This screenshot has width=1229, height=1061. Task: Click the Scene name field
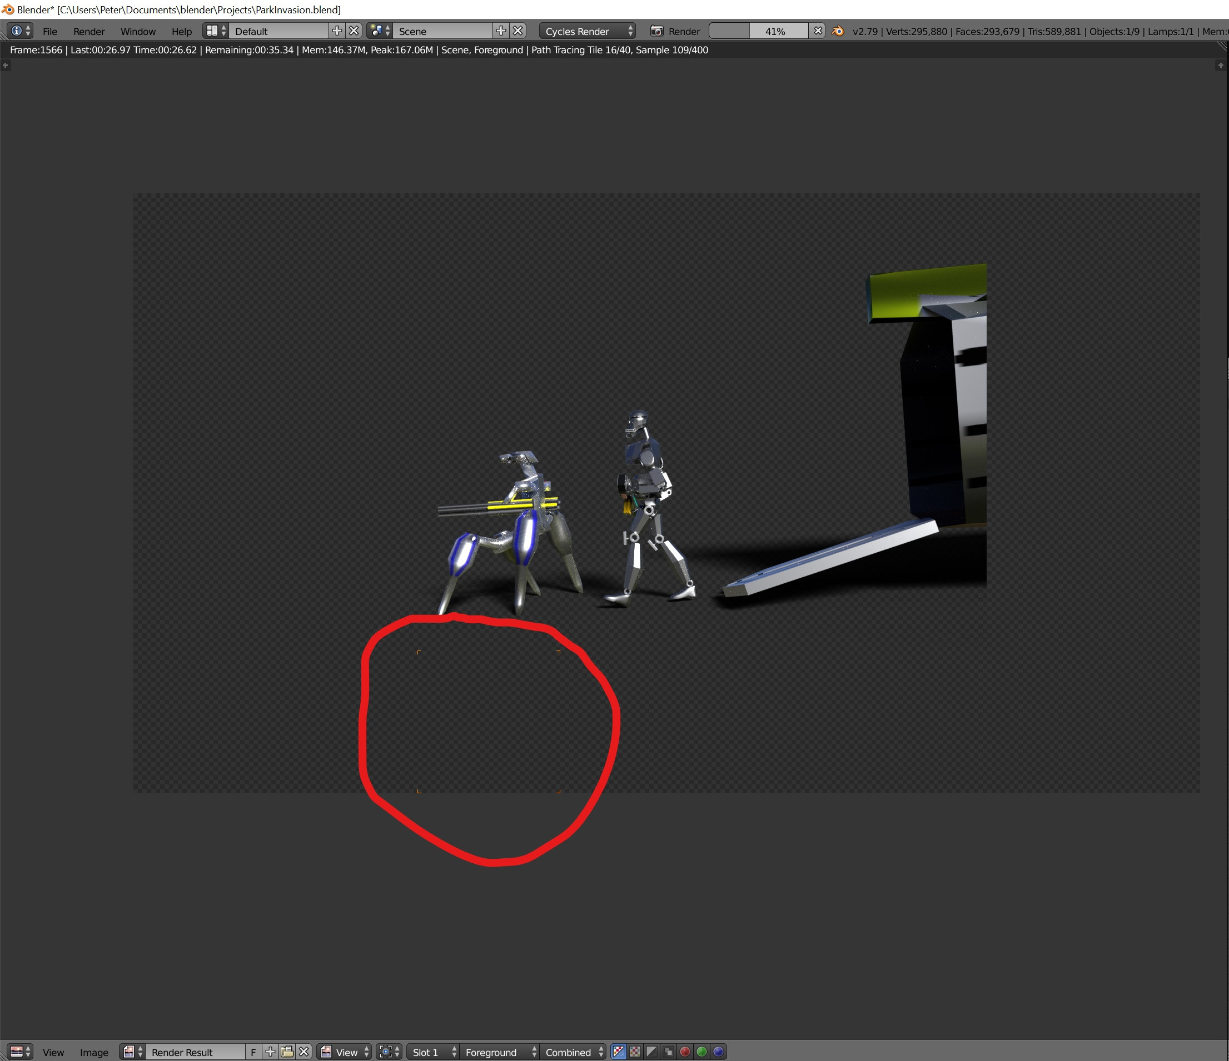[442, 31]
